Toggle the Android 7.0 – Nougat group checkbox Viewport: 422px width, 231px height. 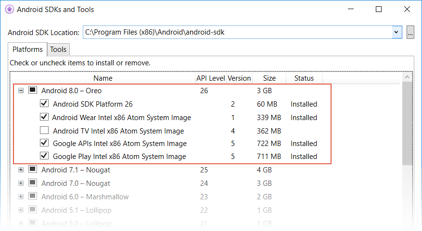[33, 182]
